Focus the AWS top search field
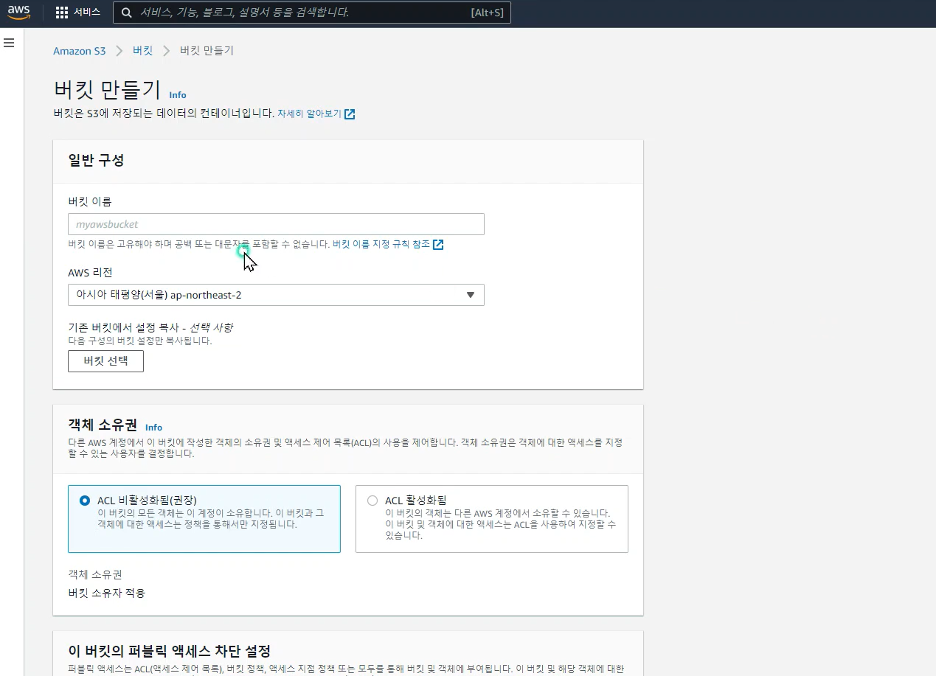Viewport: 936px width, 676px height. pos(311,13)
